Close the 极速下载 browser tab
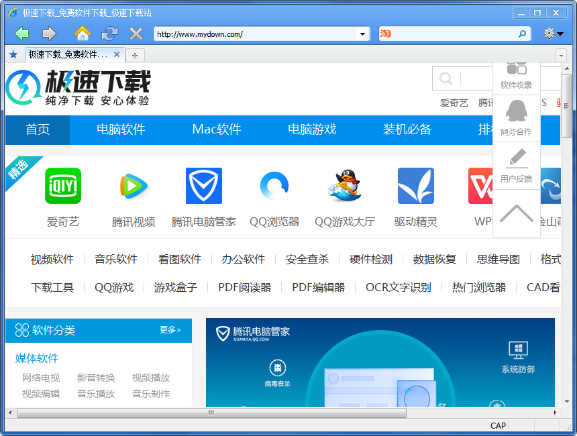The width and height of the screenshot is (577, 436). 117,55
